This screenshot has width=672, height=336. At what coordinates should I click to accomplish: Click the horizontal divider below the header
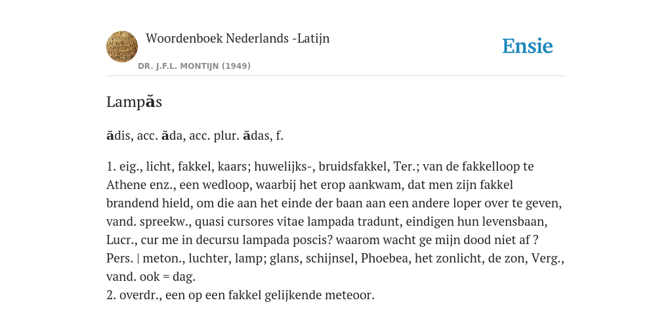point(336,76)
